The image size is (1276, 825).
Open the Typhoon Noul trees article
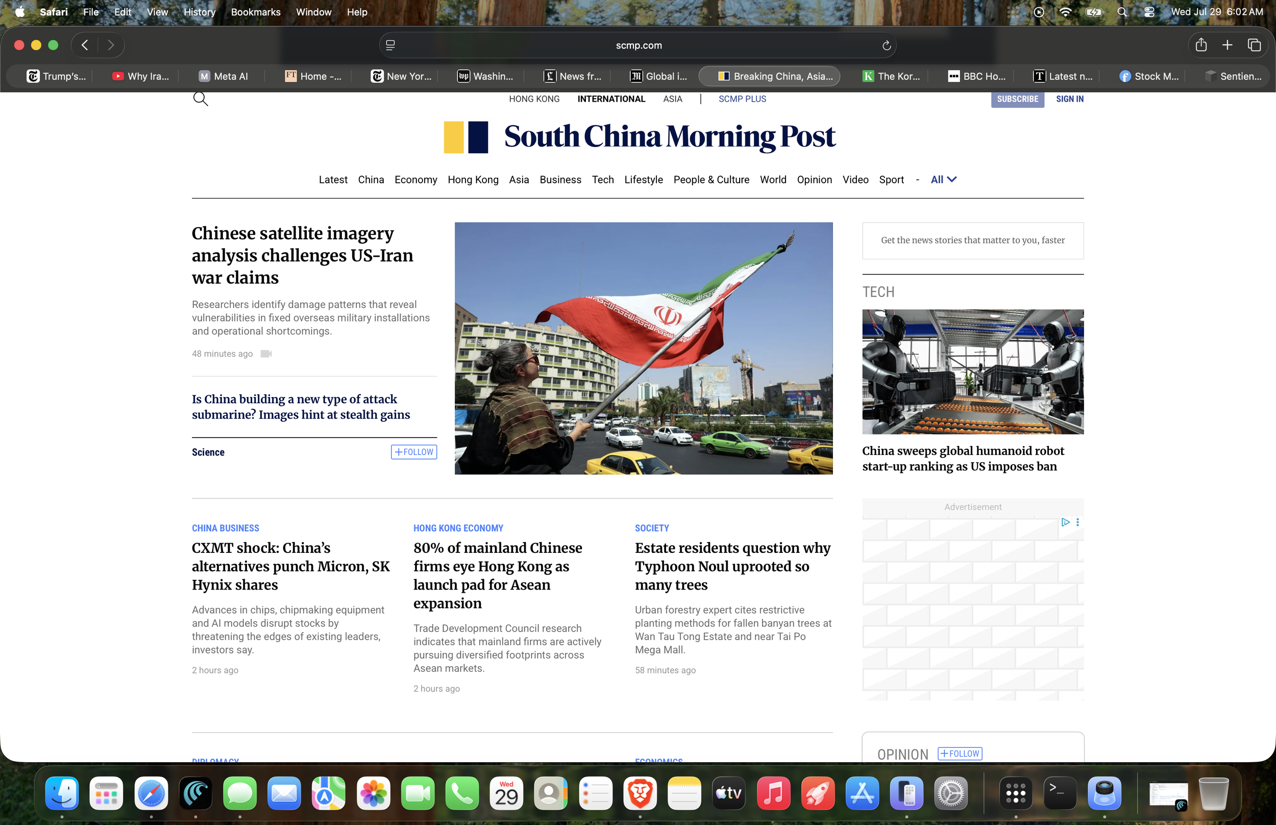point(732,566)
